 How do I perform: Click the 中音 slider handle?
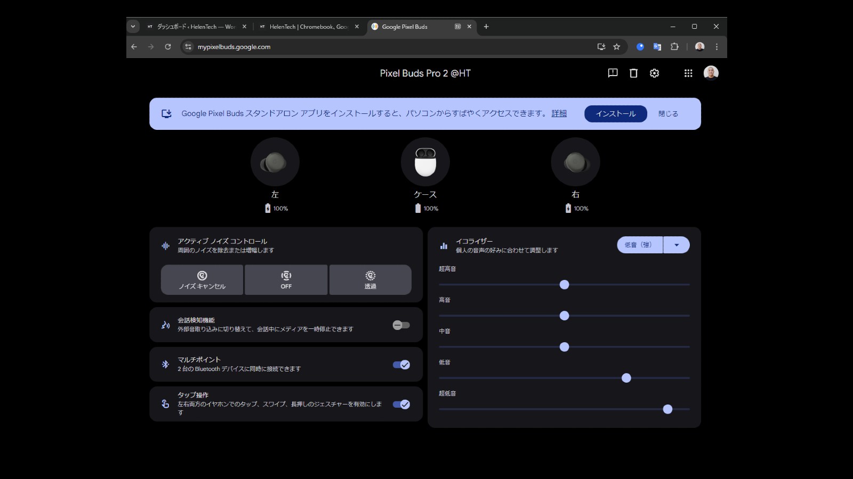point(565,347)
